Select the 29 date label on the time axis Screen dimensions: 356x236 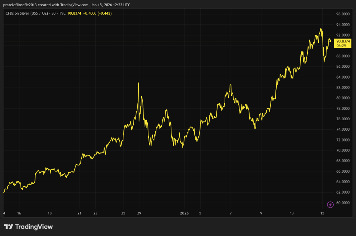(x=139, y=213)
